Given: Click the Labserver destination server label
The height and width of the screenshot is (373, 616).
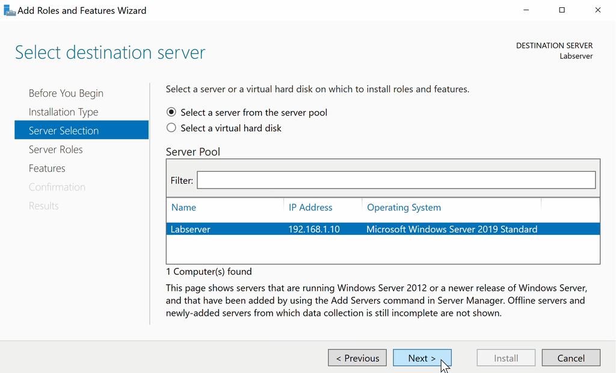Looking at the screenshot, I should click(x=576, y=56).
